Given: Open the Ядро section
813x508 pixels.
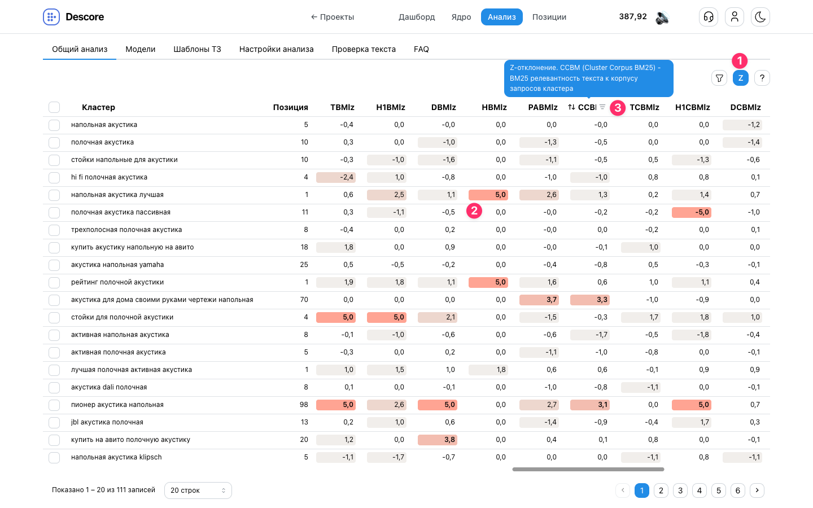Looking at the screenshot, I should pyautogui.click(x=461, y=17).
